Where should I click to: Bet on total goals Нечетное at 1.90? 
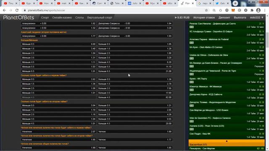pos(58,148)
